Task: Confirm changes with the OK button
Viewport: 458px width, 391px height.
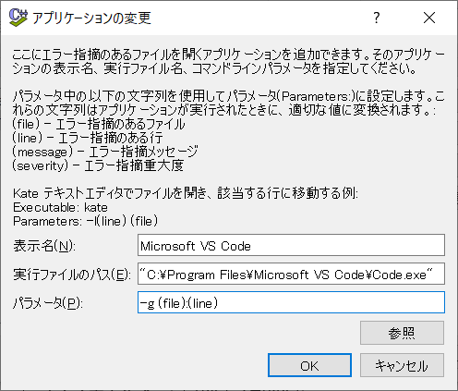Action: (x=309, y=365)
